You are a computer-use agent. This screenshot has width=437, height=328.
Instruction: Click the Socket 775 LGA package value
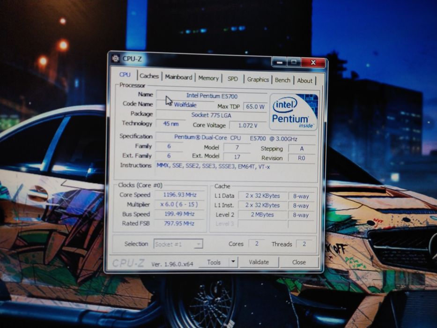(211, 115)
